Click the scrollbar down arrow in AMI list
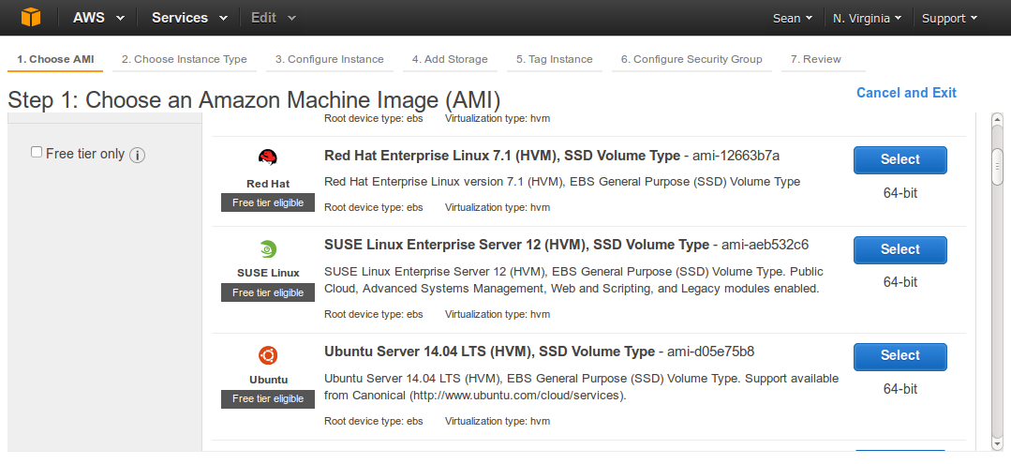The width and height of the screenshot is (1011, 464). [x=998, y=444]
